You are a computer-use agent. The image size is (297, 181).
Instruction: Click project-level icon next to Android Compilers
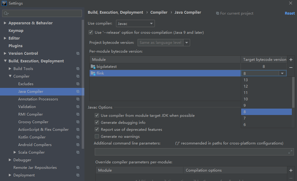(x=78, y=144)
